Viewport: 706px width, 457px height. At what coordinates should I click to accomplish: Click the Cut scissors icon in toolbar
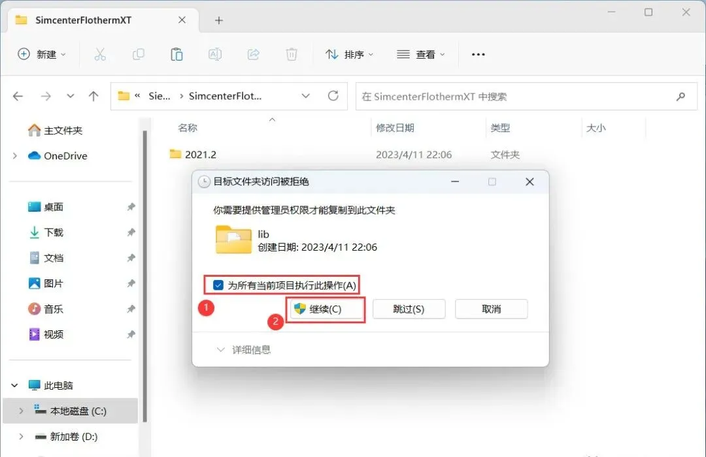tap(100, 54)
